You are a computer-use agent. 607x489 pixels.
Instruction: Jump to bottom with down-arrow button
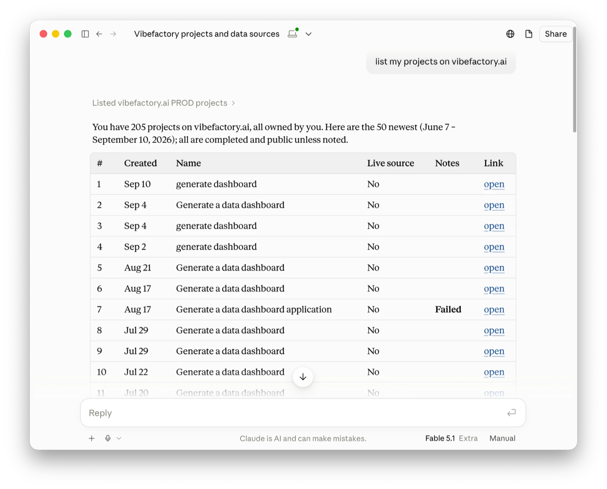(303, 377)
